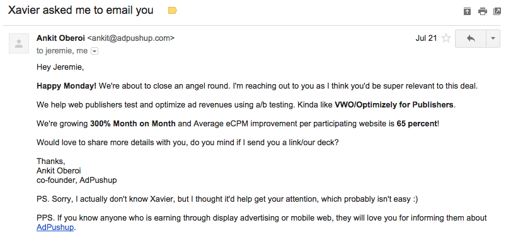Image resolution: width=506 pixels, height=252 pixels.
Task: Open the email in a new window
Action: (x=497, y=11)
